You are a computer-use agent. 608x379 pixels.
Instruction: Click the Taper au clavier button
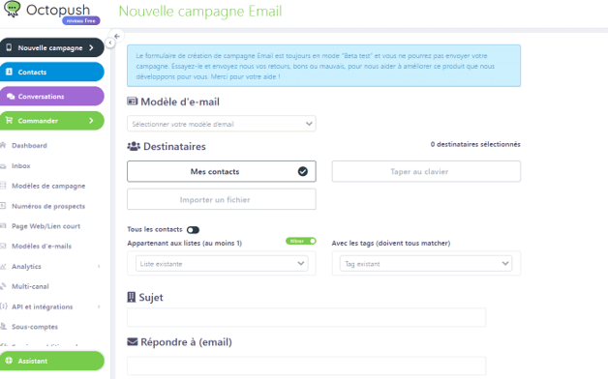426,171
